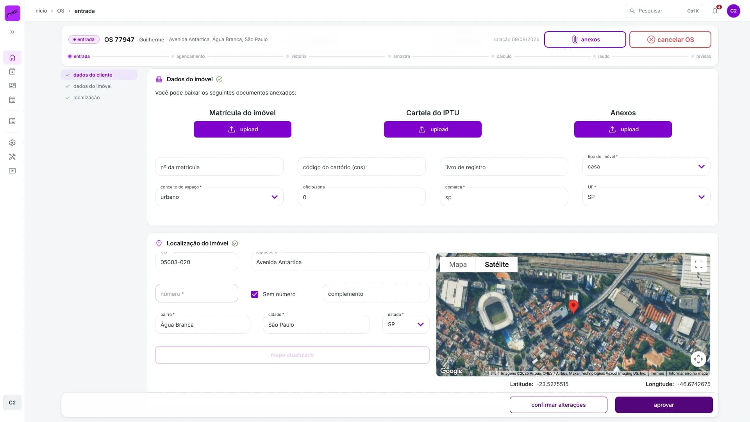
Task: Focus the número input field
Action: coord(196,293)
